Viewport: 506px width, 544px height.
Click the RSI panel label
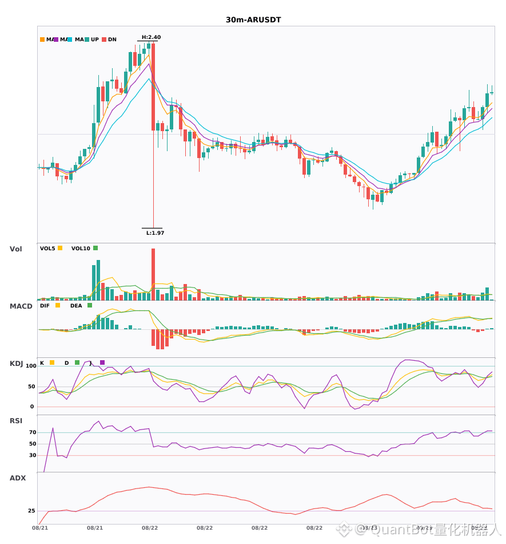coord(16,420)
